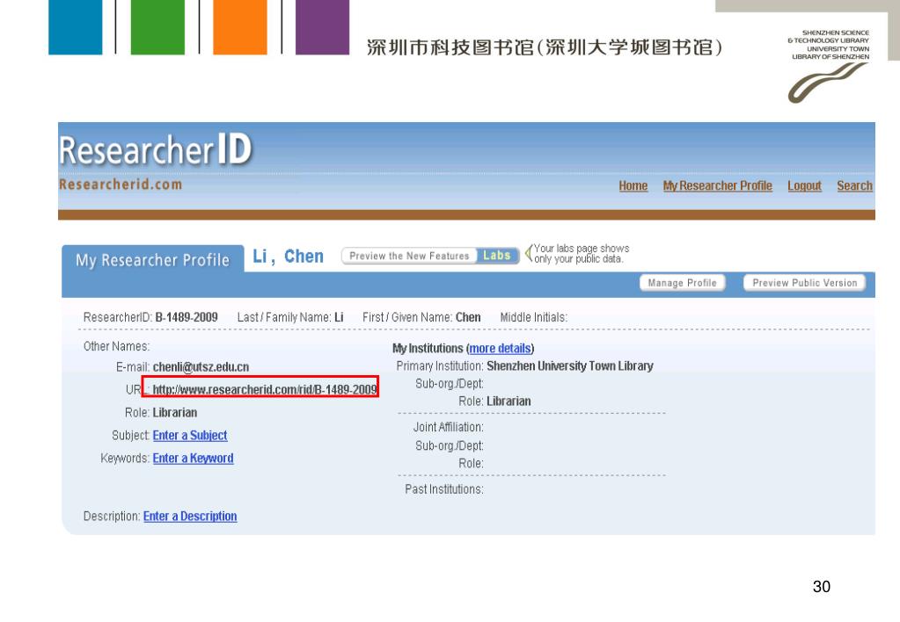This screenshot has width=900, height=622.
Task: Click the e-mail chenli@utsz.edu.cn
Action: (201, 367)
